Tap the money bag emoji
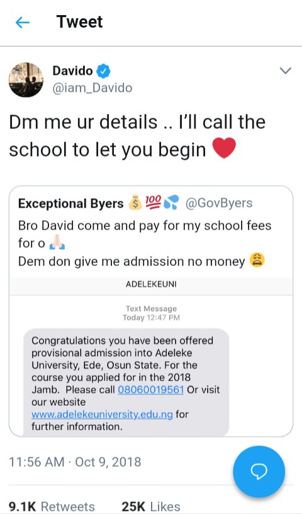This screenshot has height=514, width=302. (x=135, y=203)
